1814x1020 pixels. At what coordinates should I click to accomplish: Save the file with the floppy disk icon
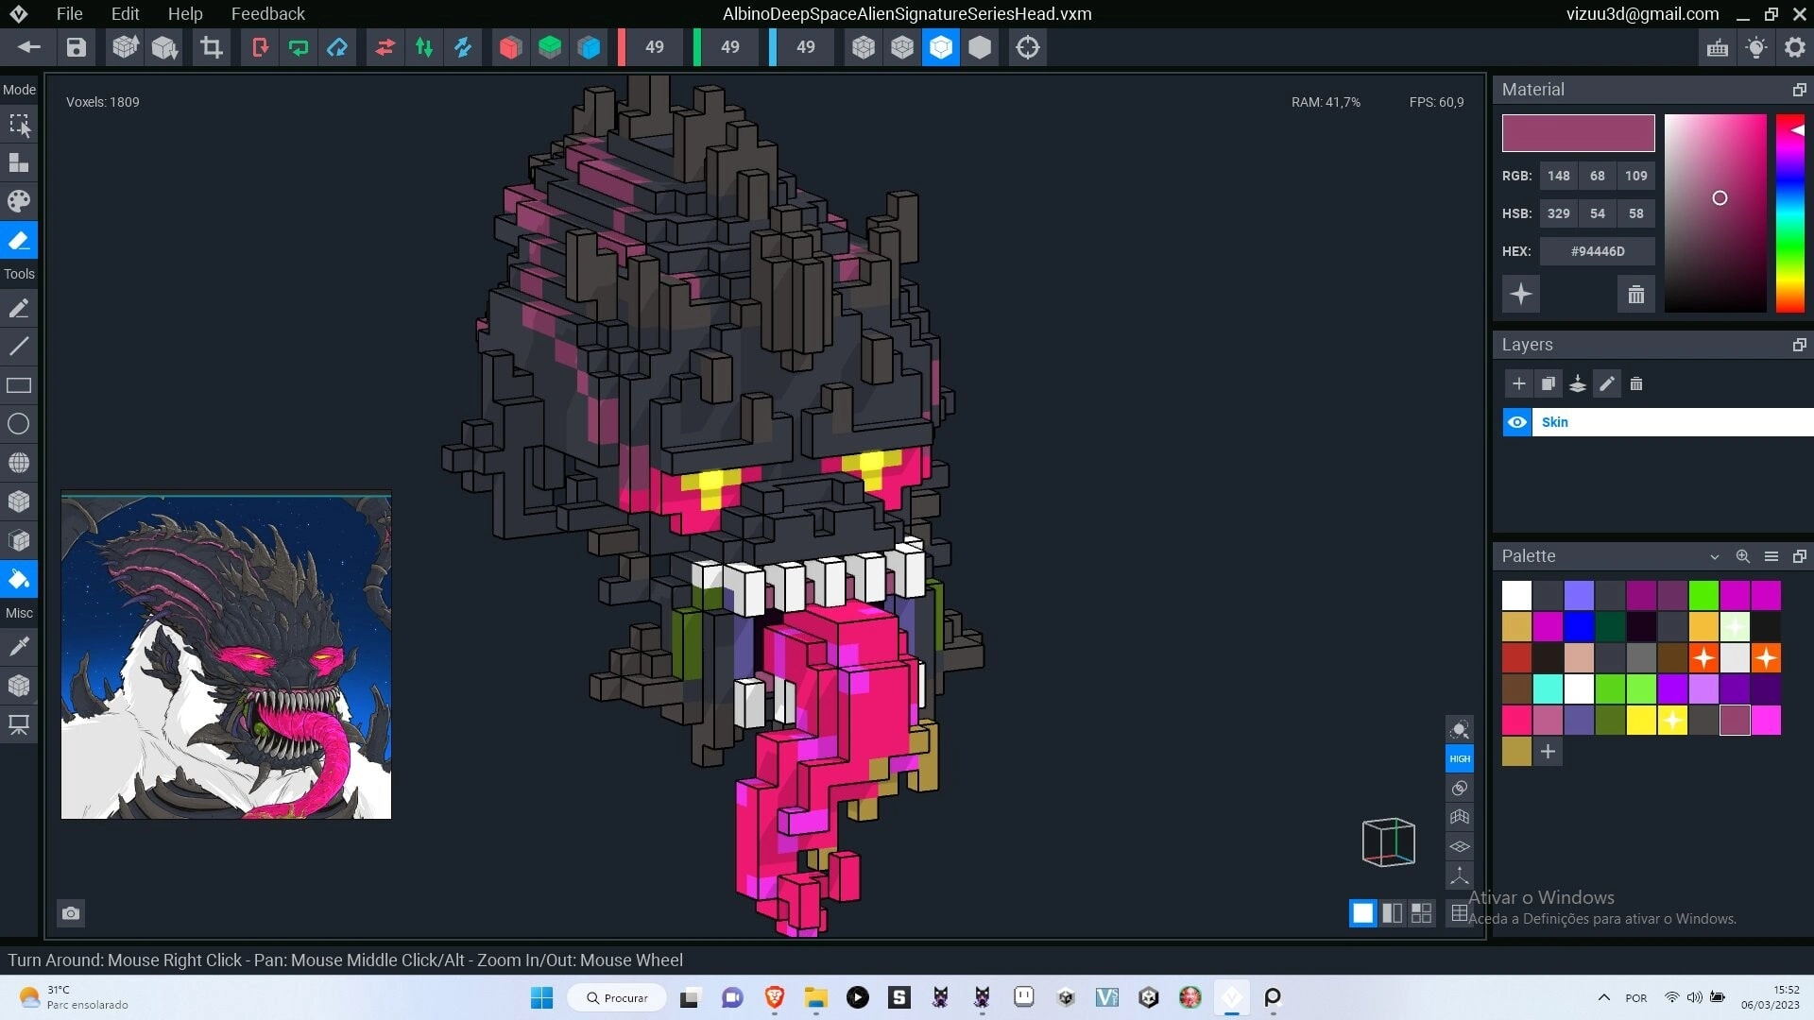(x=77, y=47)
